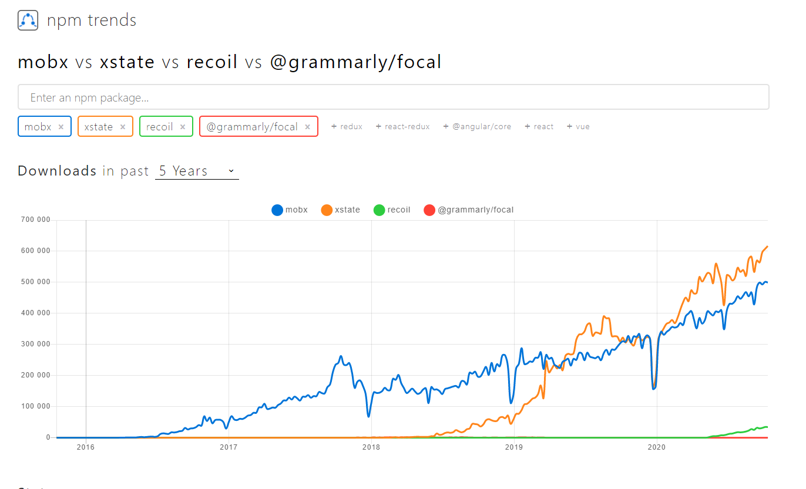Click the page title comparing mobx vs xstate
This screenshot has width=806, height=489.
[230, 62]
